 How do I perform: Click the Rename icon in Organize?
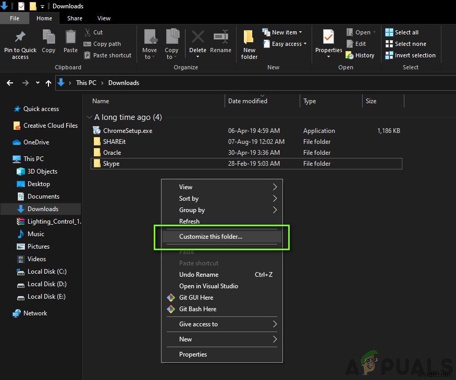click(x=220, y=38)
